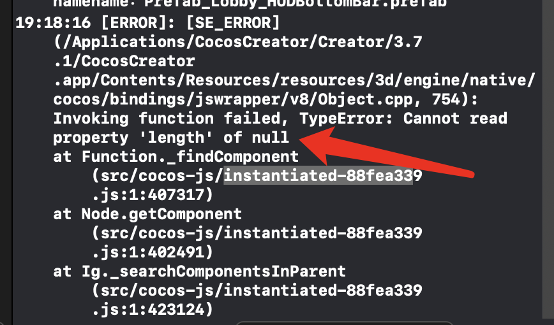Viewport: 554px width, 325px height.
Task: Click the src/cocos-js path under Node.getComponent
Action: tap(157, 232)
